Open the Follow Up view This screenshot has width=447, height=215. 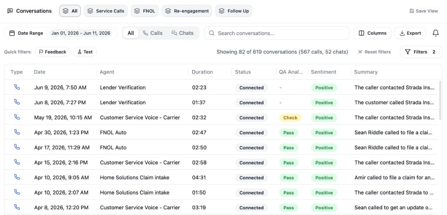(x=234, y=11)
